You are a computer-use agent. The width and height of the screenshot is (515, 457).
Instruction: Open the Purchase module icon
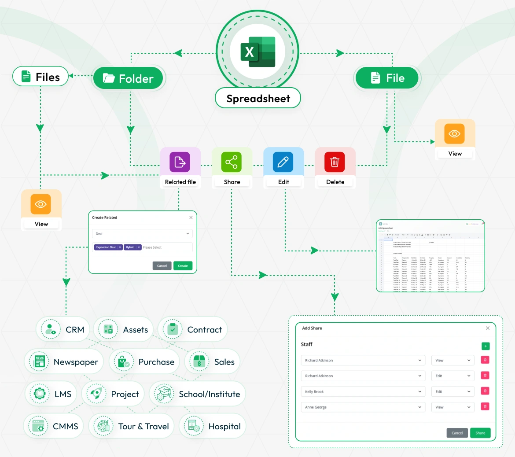124,361
